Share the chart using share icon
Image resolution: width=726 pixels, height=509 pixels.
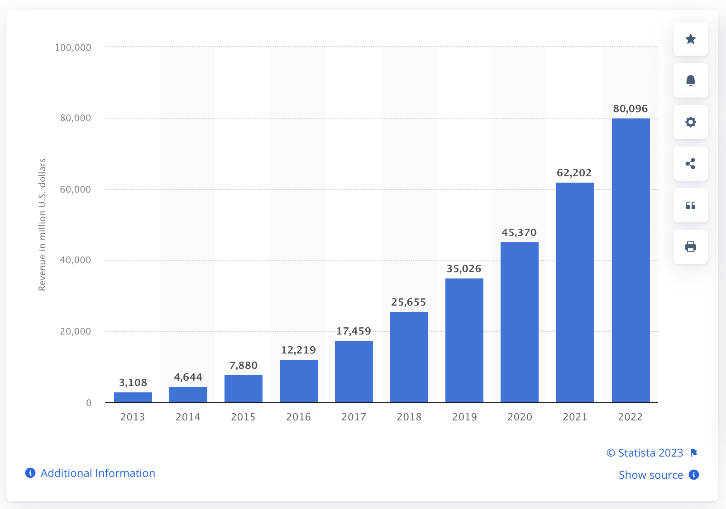coord(690,164)
